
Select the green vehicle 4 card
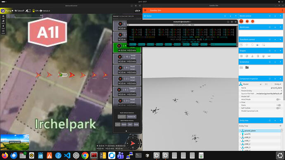[x=127, y=47]
